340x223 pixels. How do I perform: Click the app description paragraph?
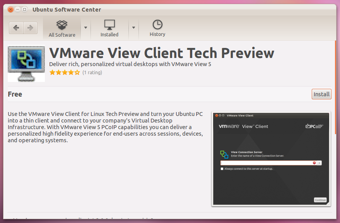pos(105,127)
